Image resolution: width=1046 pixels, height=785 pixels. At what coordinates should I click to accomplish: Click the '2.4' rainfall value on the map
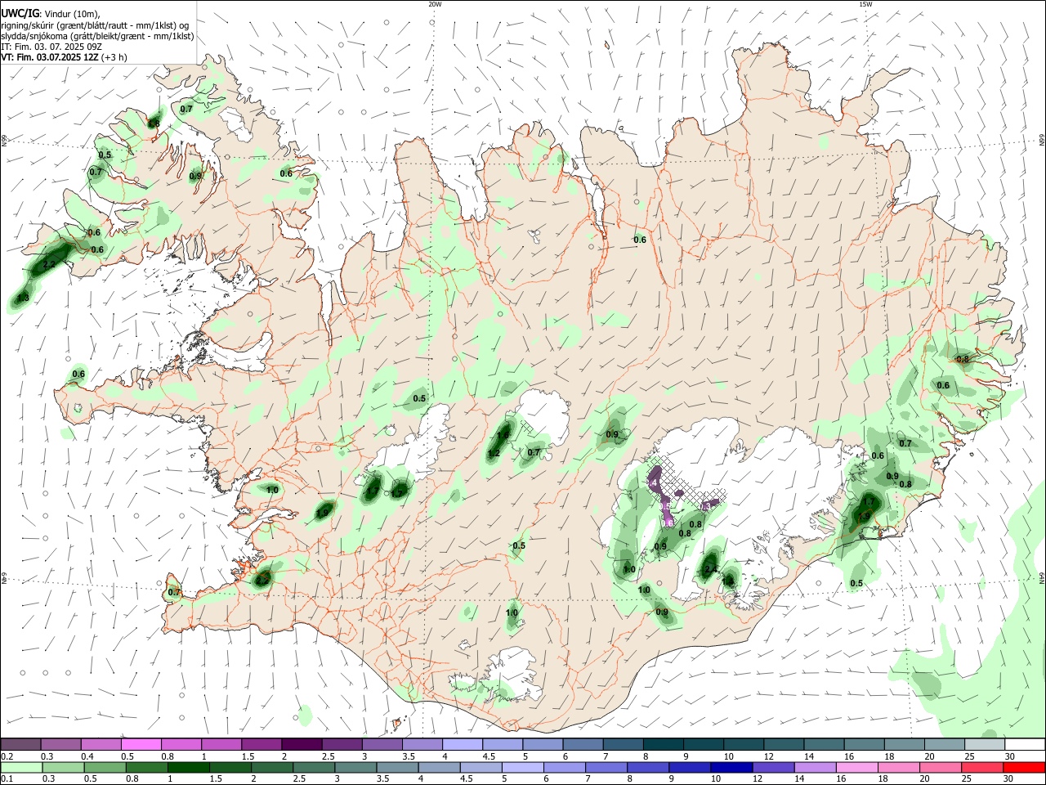(710, 569)
